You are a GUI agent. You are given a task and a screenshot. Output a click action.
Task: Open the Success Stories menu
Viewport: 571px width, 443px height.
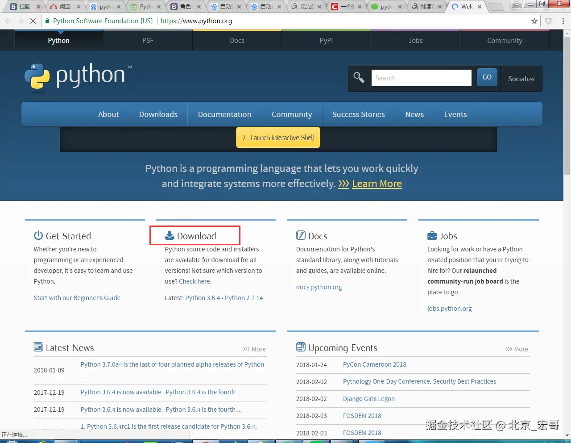point(359,114)
